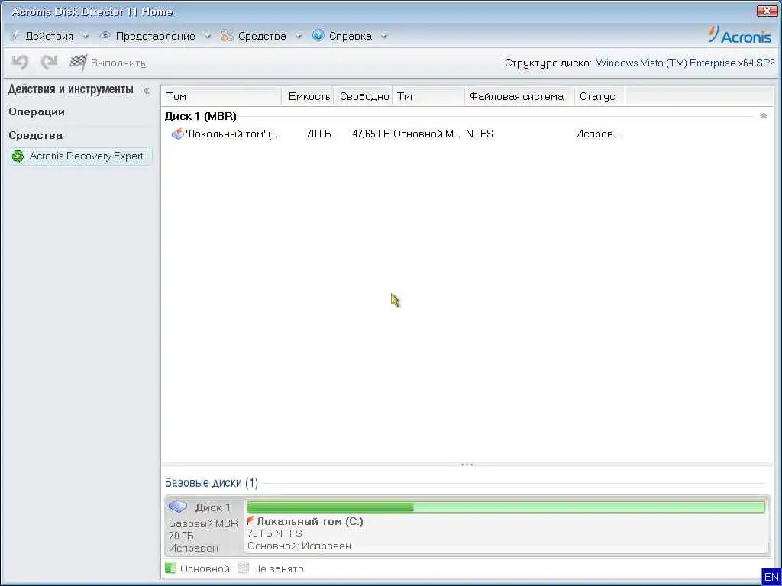Viewport: 782px width, 586px height.
Task: Click the tools icon beside Средства
Action: 227,35
